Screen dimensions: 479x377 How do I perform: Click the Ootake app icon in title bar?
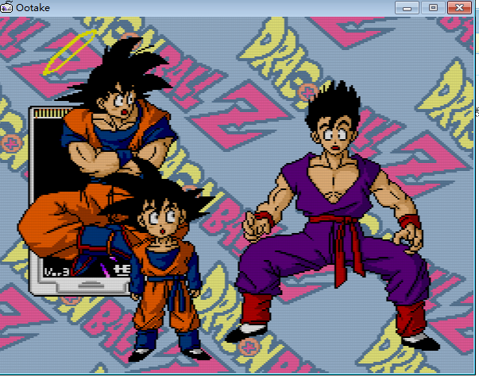(x=6, y=7)
